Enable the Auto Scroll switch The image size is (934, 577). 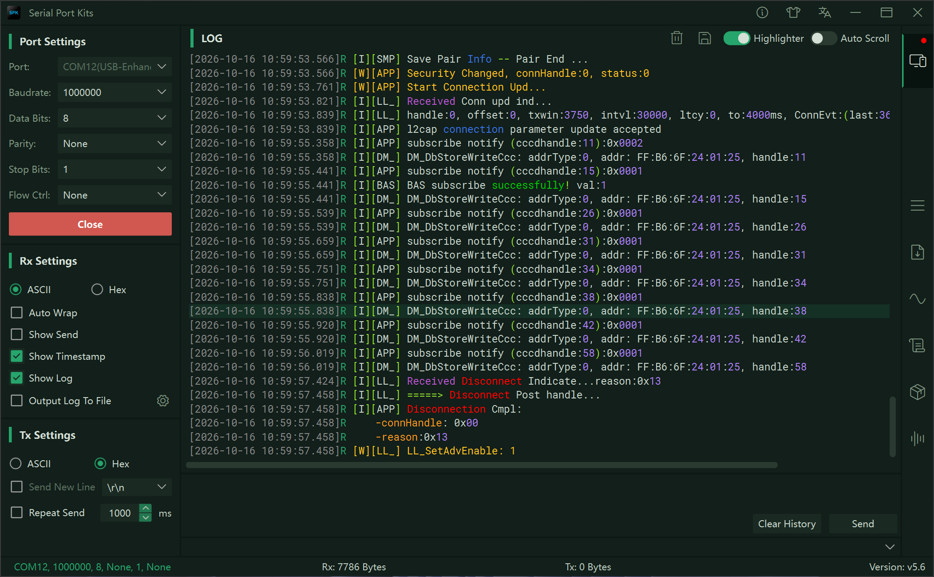(x=824, y=38)
